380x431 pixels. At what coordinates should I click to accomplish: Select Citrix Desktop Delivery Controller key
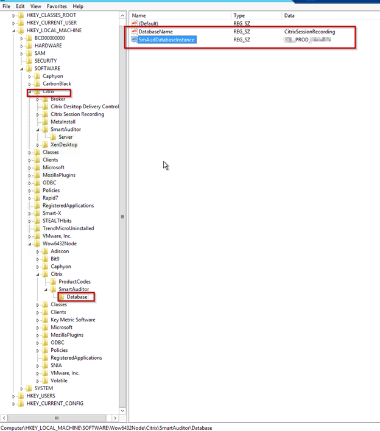(x=85, y=107)
